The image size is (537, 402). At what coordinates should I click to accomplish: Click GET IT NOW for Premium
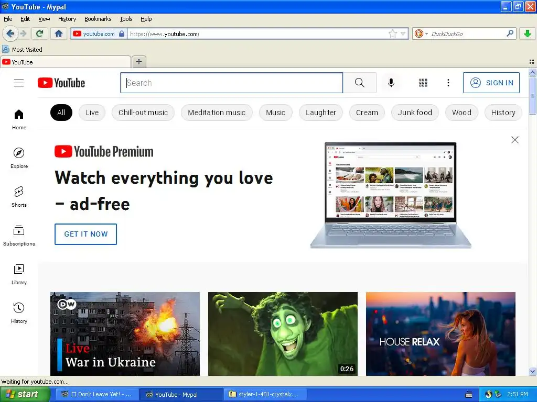[x=85, y=234]
